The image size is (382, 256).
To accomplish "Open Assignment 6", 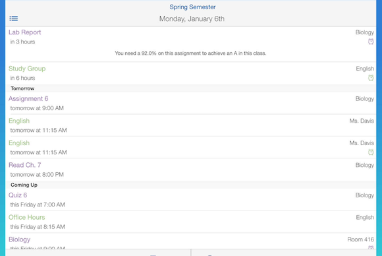I will (x=28, y=98).
